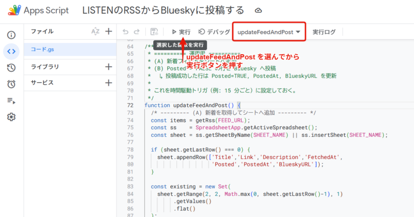The height and width of the screenshot is (217, 414).
Task: Open the updateFeedAndPost function dropdown
Action: tap(269, 32)
